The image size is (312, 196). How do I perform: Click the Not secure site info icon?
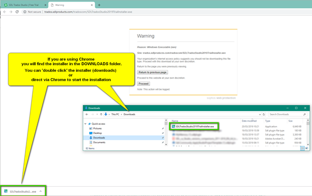click(x=25, y=12)
